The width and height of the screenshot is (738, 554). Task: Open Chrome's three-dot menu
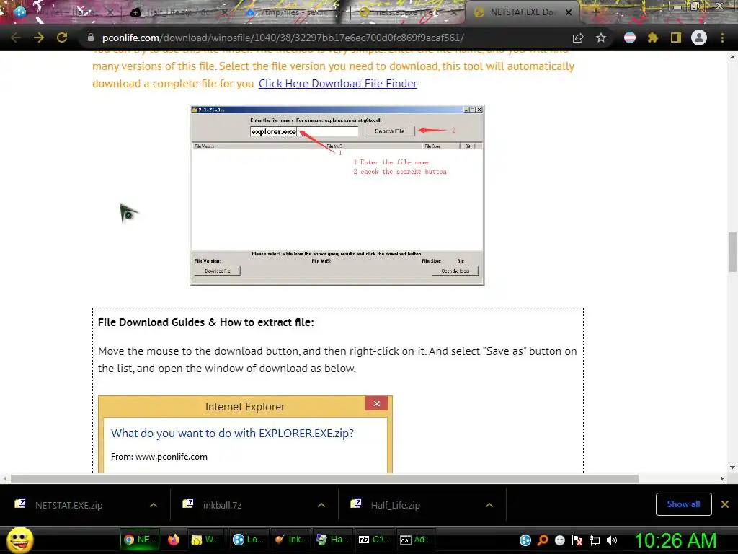coord(722,38)
